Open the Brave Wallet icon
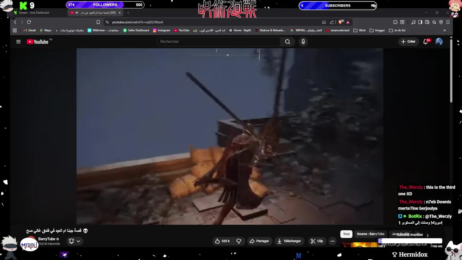Image resolution: width=462 pixels, height=260 pixels. tap(427, 22)
